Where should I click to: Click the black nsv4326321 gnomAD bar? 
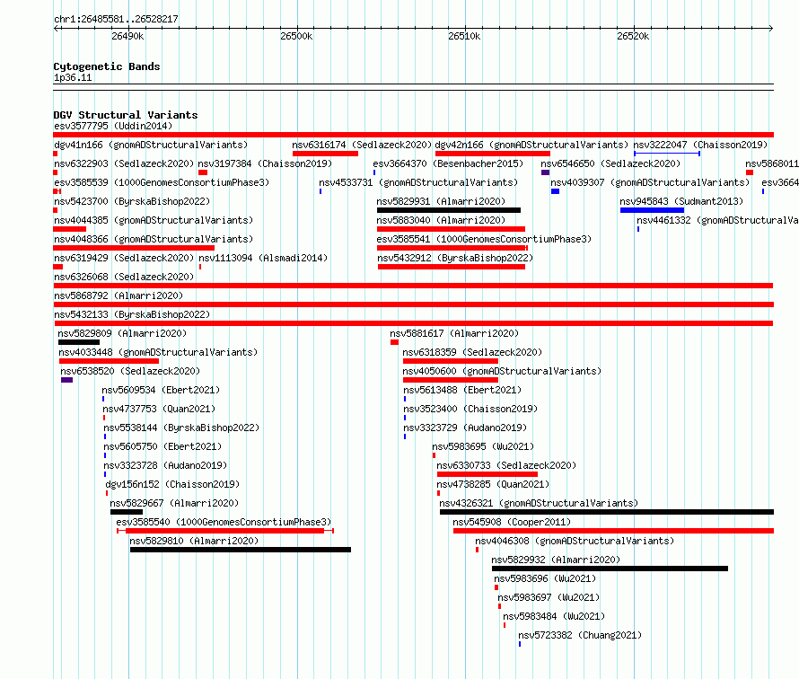click(607, 512)
